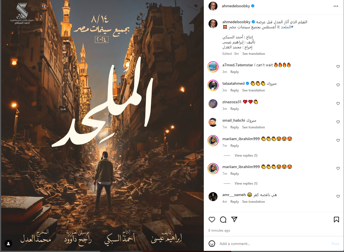This screenshot has width=344, height=252.
Task: View talaatahmed's story avatar
Action: (x=213, y=85)
